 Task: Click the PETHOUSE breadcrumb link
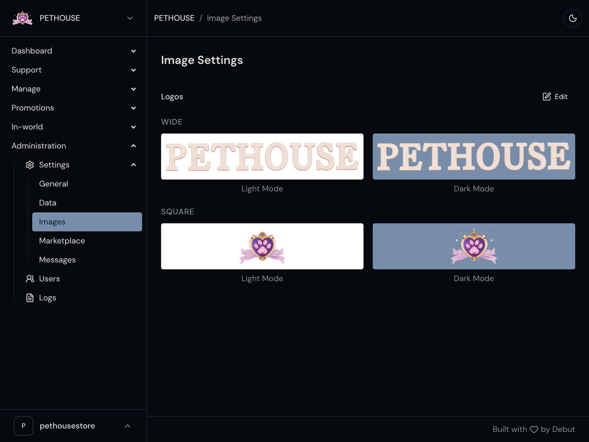[x=174, y=18]
